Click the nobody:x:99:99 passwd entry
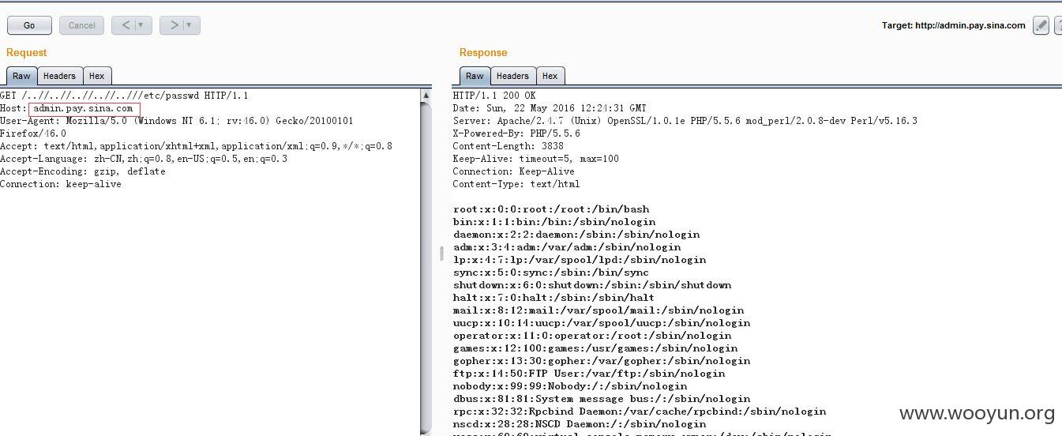The height and width of the screenshot is (436, 1062). click(570, 386)
